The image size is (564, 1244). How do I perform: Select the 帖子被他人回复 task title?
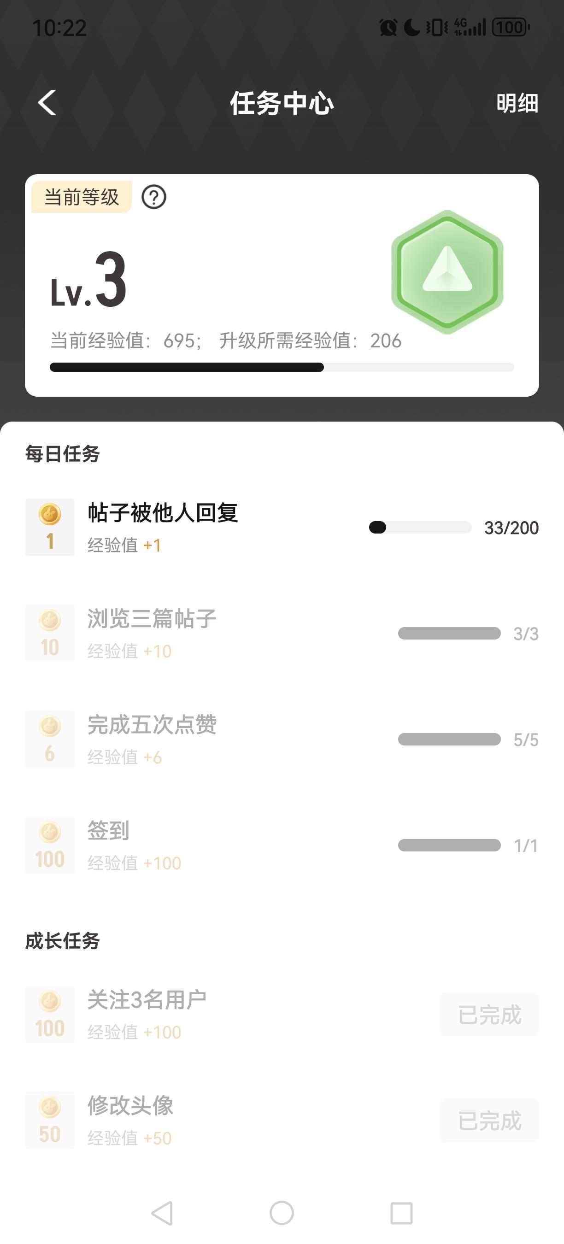pos(163,513)
